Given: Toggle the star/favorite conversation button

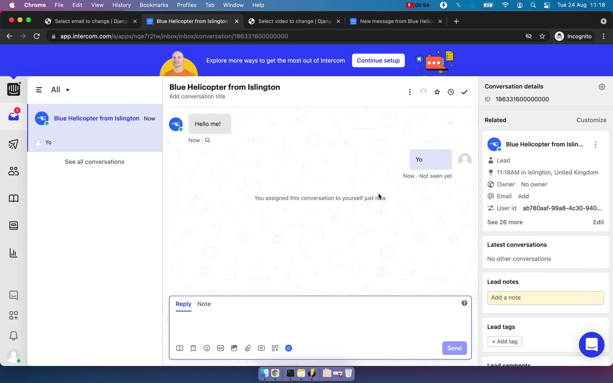Looking at the screenshot, I should coord(437,92).
